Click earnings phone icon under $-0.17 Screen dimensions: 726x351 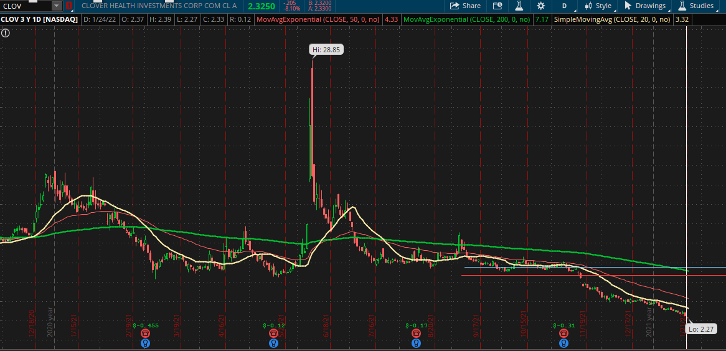(x=417, y=334)
